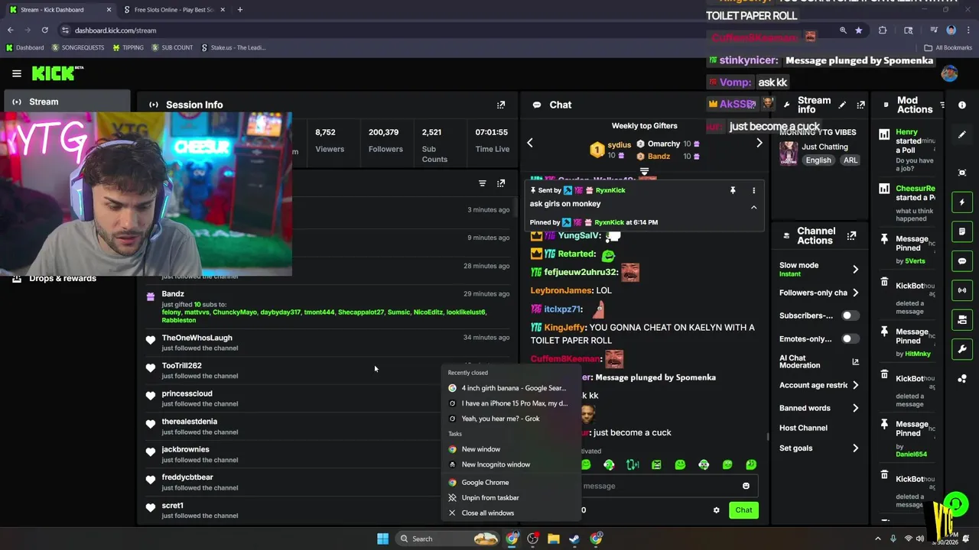Open the Stream sidebar item
The height and width of the screenshot is (550, 979).
(x=67, y=102)
